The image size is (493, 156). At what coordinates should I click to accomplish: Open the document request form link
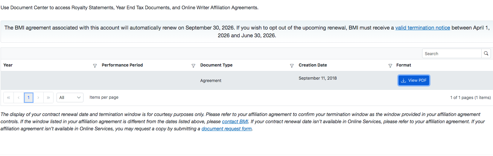pyautogui.click(x=226, y=129)
